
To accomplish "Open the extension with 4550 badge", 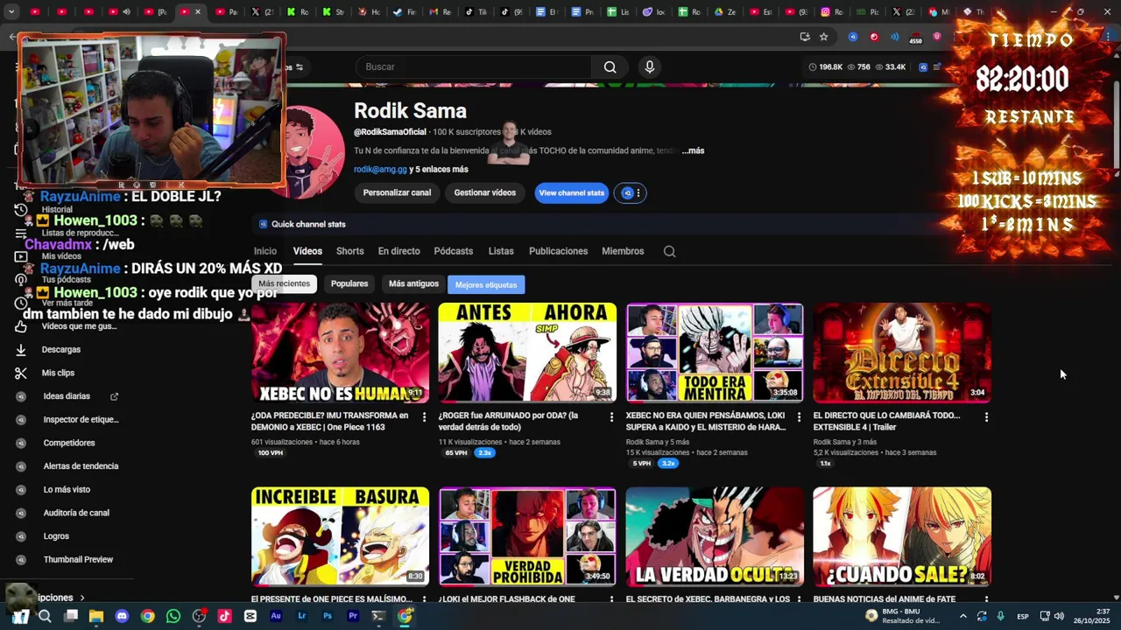I will tap(916, 38).
